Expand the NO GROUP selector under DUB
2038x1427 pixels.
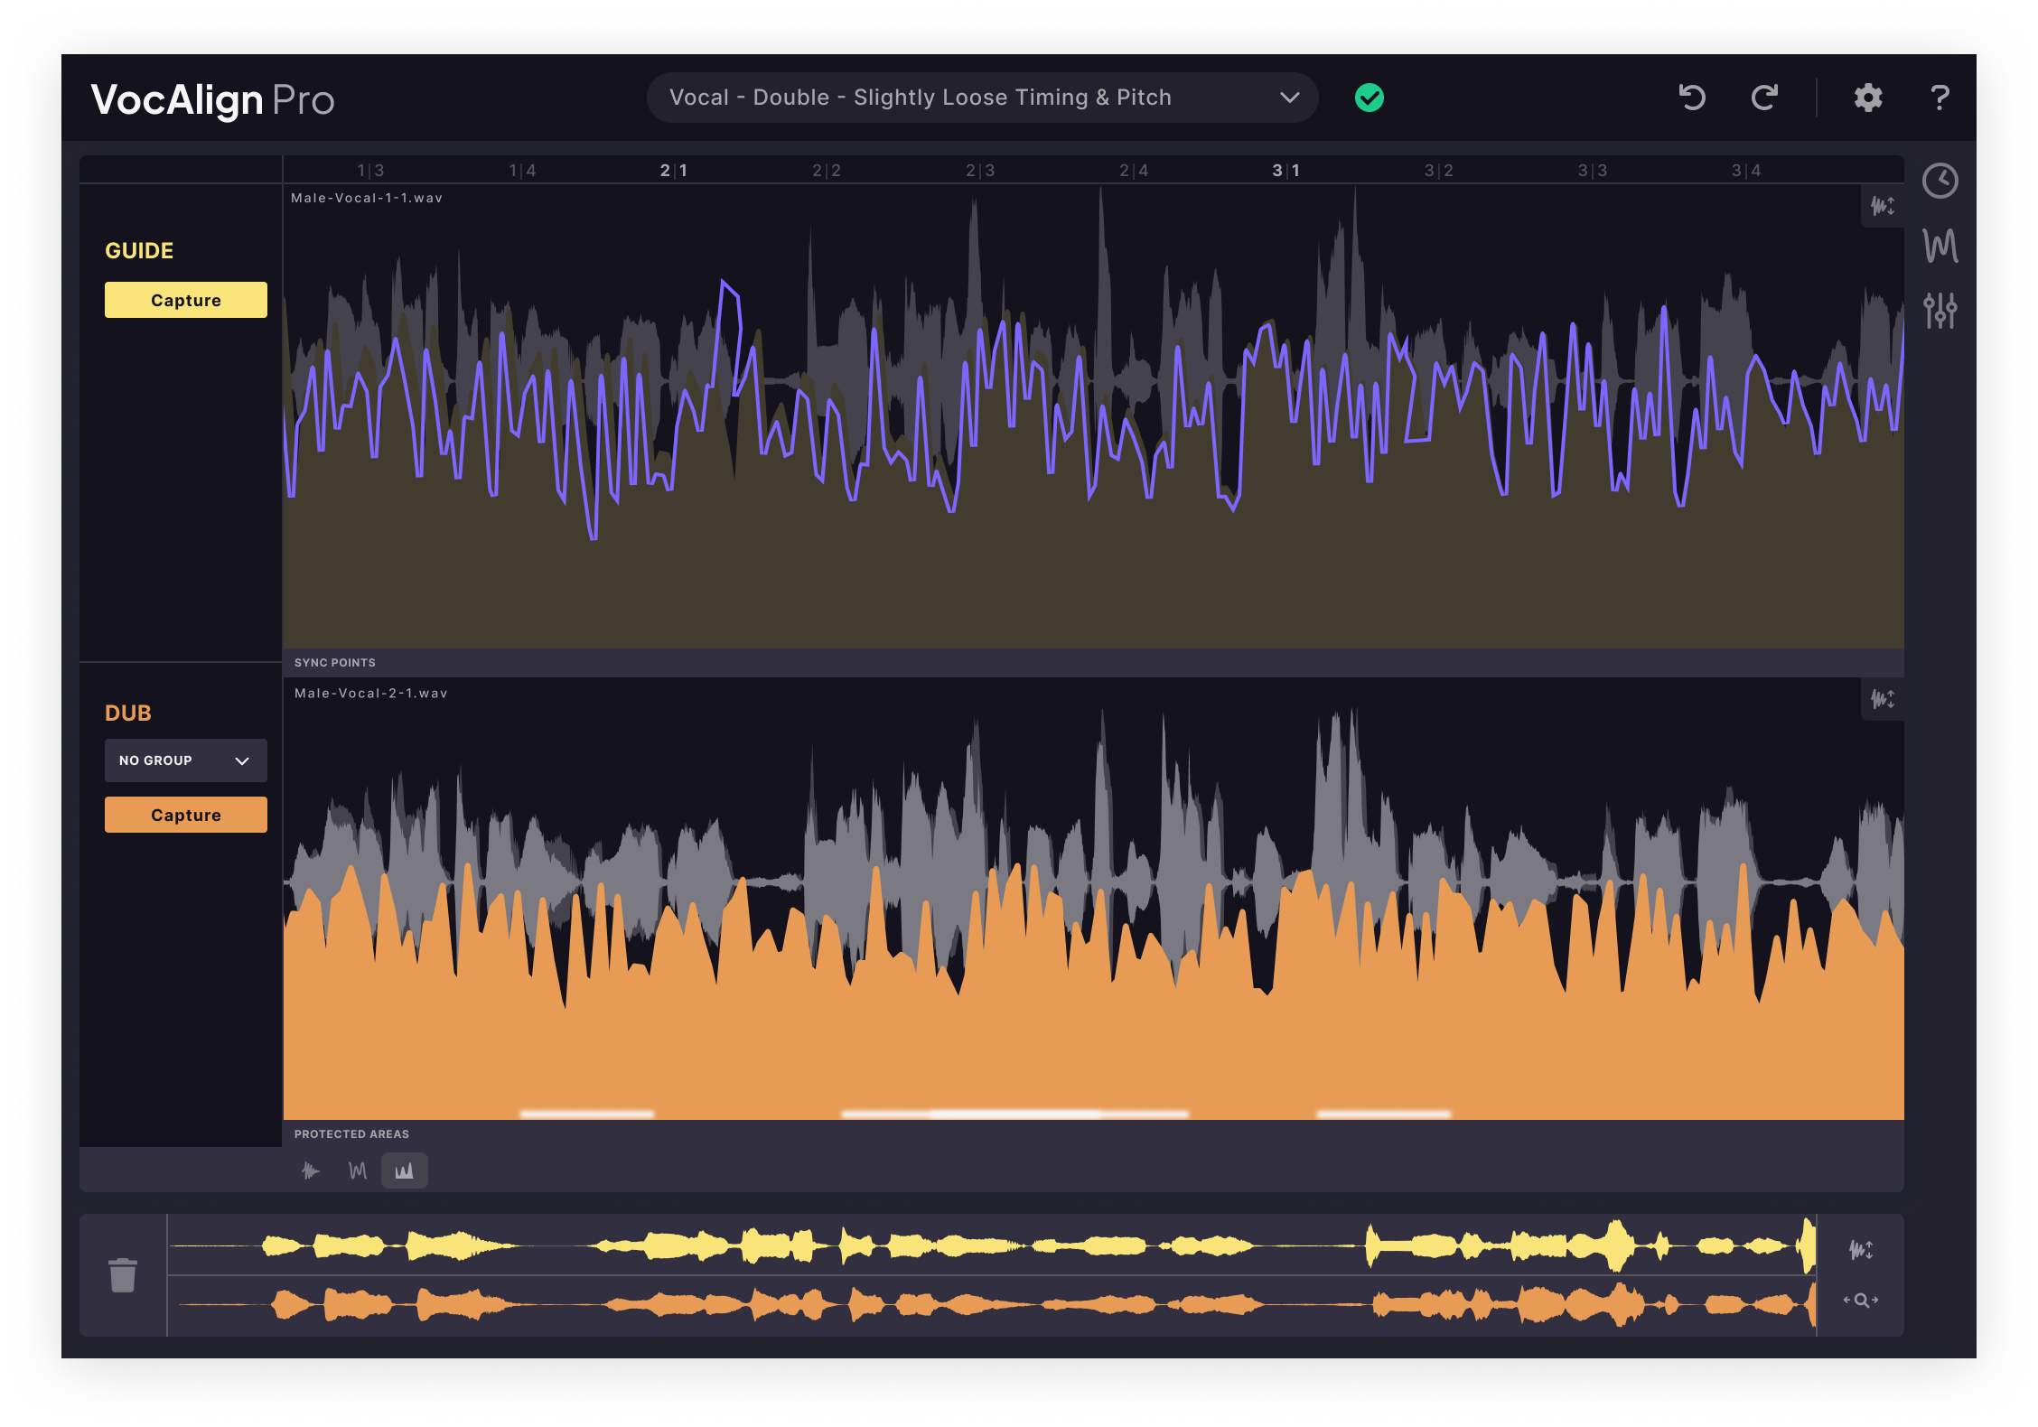pyautogui.click(x=185, y=760)
